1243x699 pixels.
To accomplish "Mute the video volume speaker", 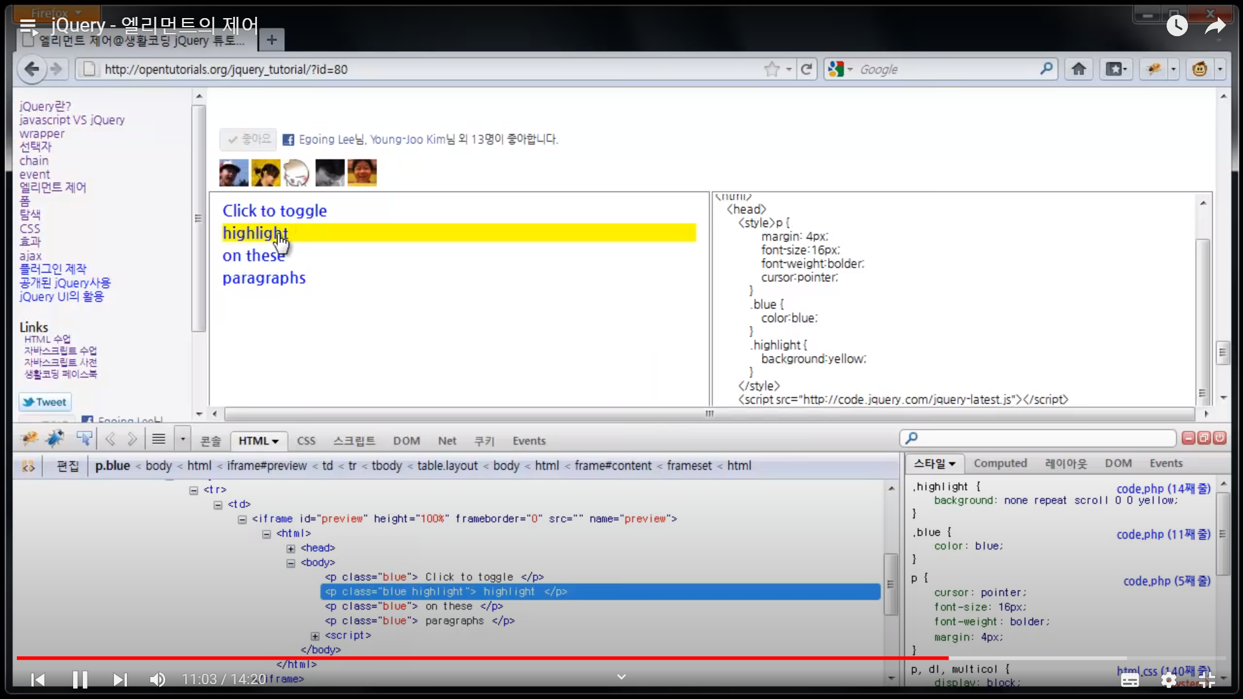I will pyautogui.click(x=157, y=680).
